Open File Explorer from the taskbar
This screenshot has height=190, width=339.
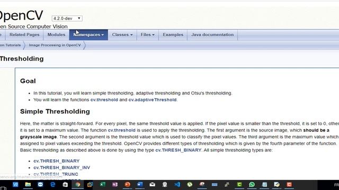28,185
